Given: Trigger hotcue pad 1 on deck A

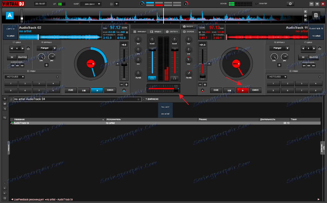Looking at the screenshot, I should point(11,83).
